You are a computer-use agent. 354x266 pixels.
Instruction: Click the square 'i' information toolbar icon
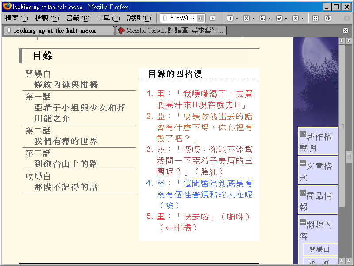click(x=230, y=18)
